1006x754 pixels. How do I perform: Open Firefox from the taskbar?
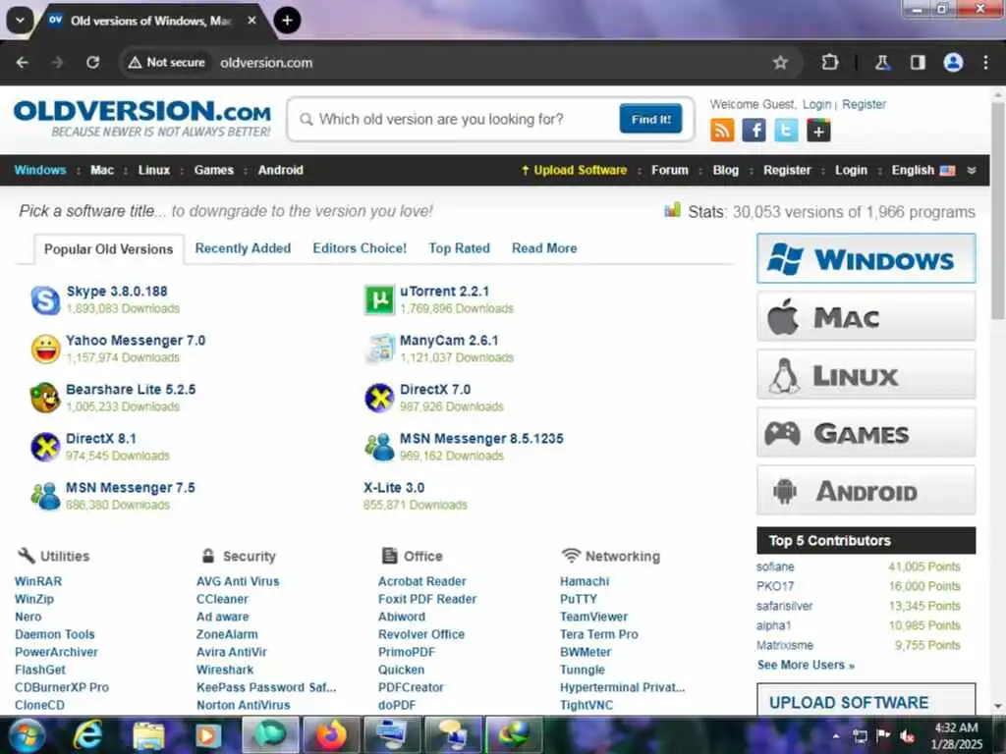click(330, 735)
